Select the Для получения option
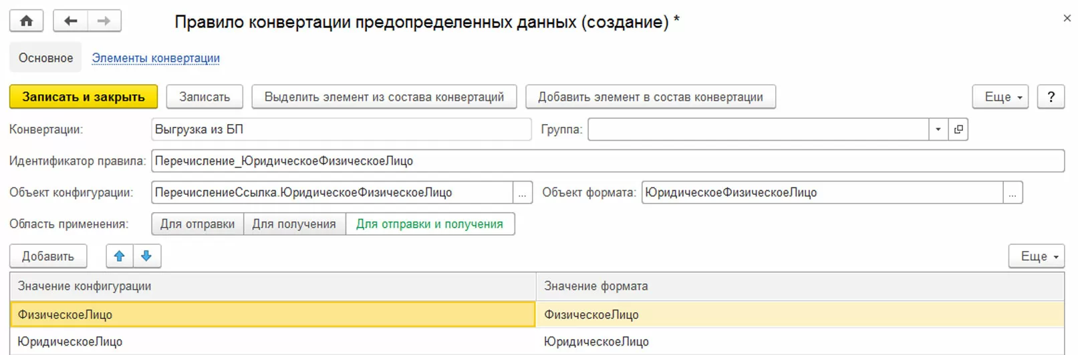The width and height of the screenshot is (1078, 355). tap(294, 224)
